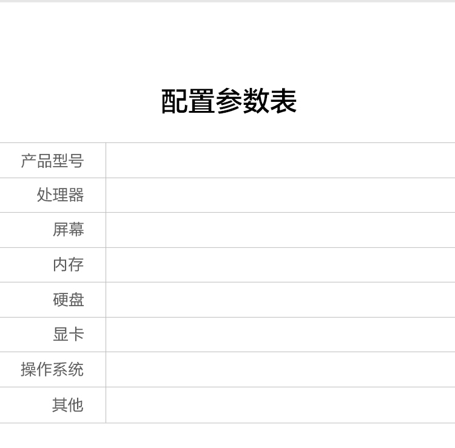Screen dimensions: 455x448
Task: Click the empty value cell for 操作系统
Action: [x=281, y=369]
